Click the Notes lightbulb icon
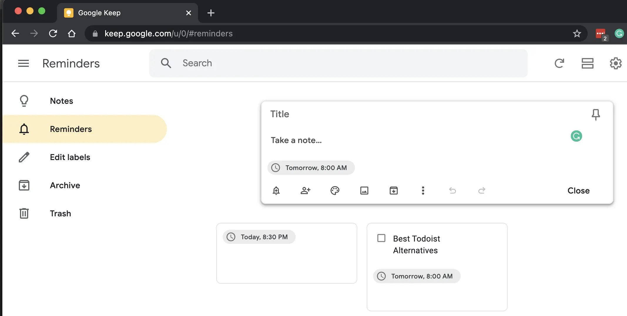The image size is (627, 316). click(24, 101)
